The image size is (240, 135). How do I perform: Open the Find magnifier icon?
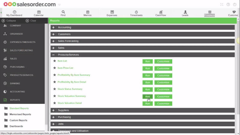tap(63, 12)
